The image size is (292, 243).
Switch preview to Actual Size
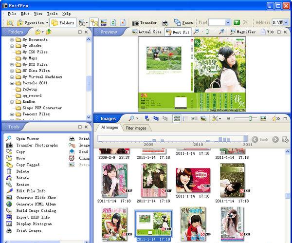pos(146,32)
